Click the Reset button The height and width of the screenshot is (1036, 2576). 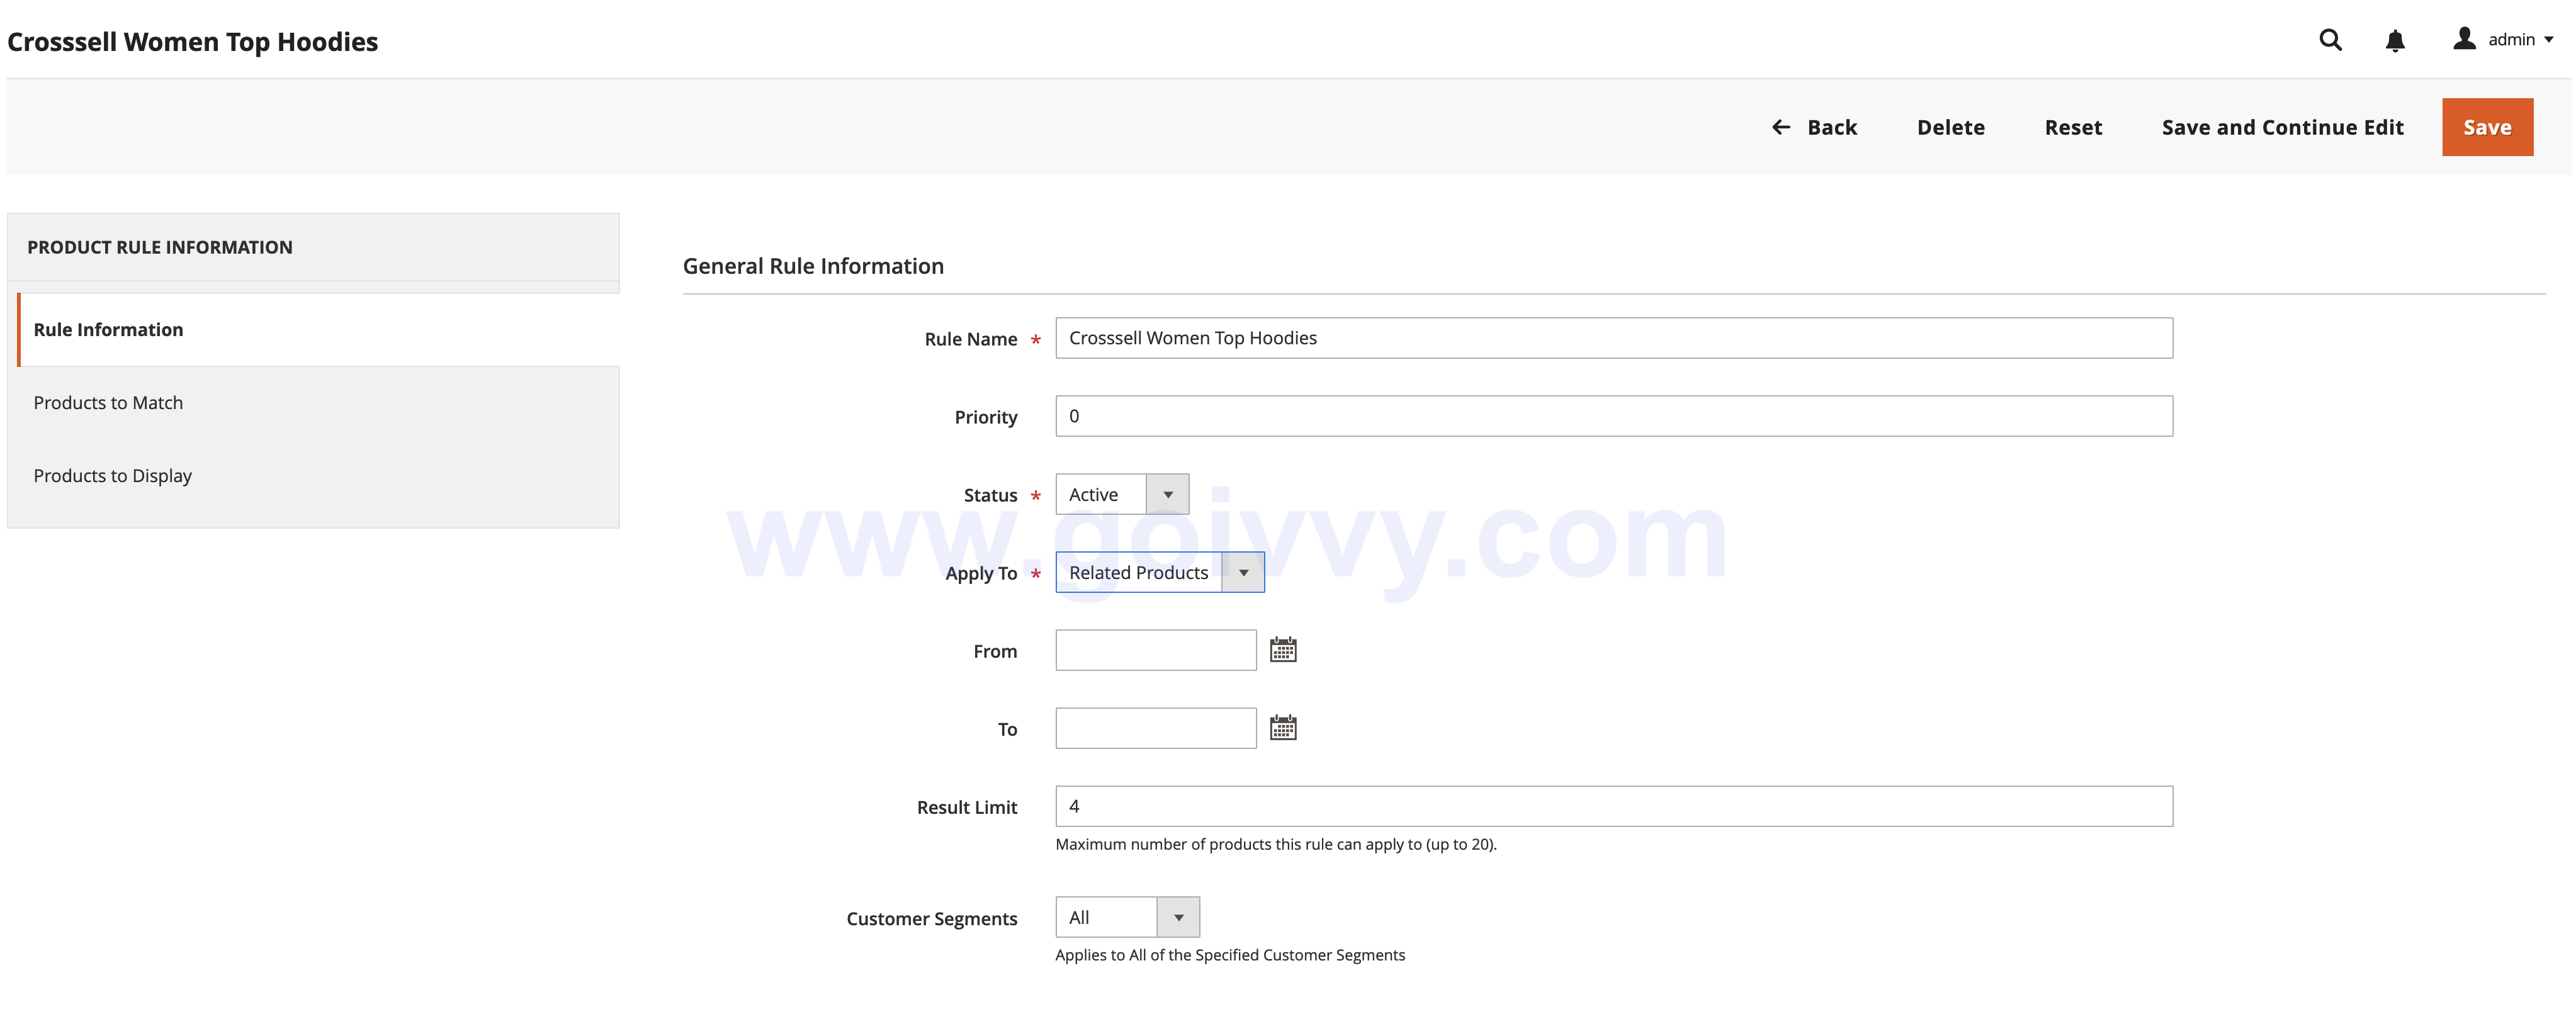(2072, 127)
